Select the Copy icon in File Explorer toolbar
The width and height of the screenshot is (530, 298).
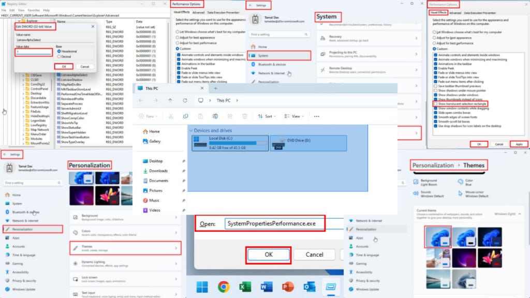click(186, 116)
